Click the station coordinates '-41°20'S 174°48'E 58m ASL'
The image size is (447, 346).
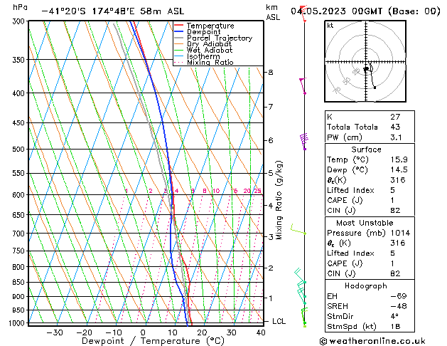pyautogui.click(x=113, y=11)
